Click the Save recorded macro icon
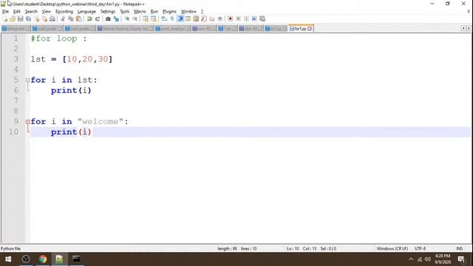 (262, 18)
